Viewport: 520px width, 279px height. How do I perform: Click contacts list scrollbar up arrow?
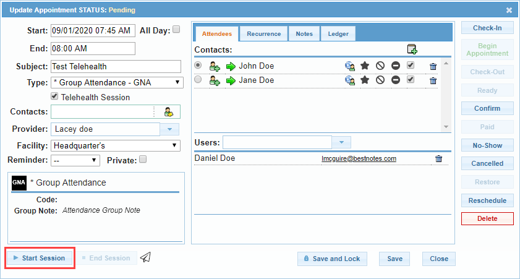click(x=446, y=63)
